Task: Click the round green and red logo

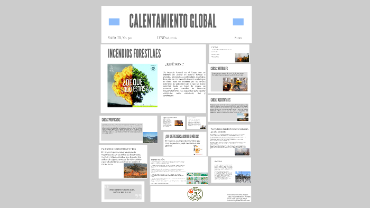Action: click(x=195, y=194)
